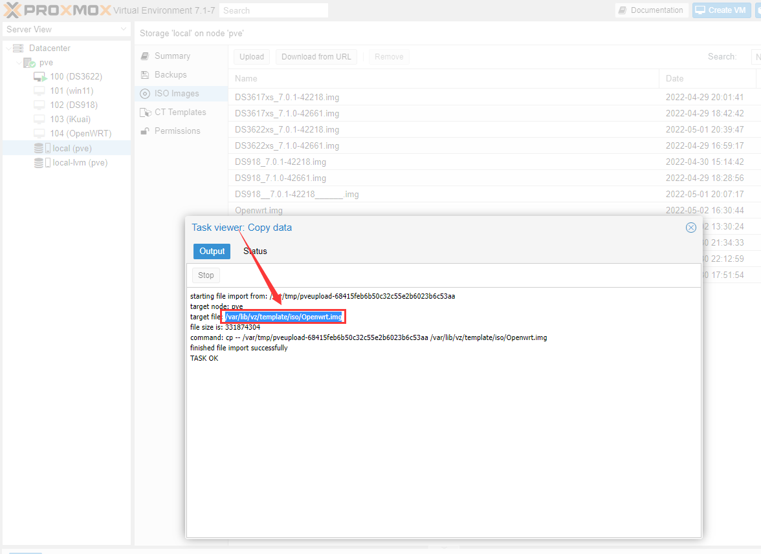
Task: Open VM 104 (OpenWRT) in tree
Action: (x=80, y=133)
